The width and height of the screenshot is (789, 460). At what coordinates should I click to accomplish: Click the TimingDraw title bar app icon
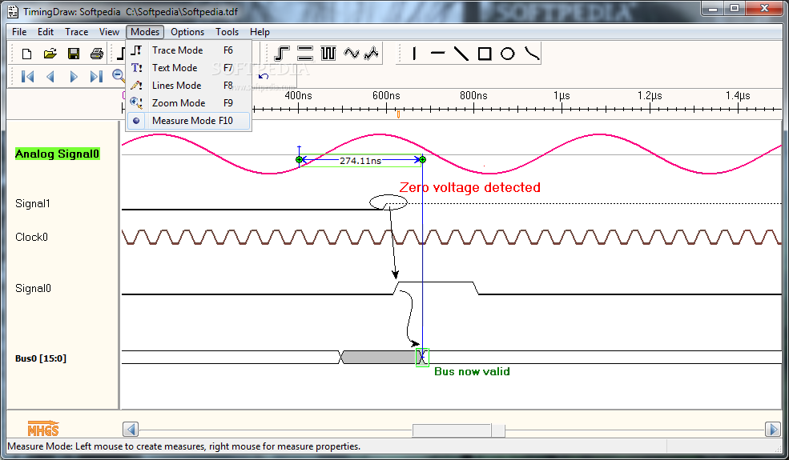(14, 11)
